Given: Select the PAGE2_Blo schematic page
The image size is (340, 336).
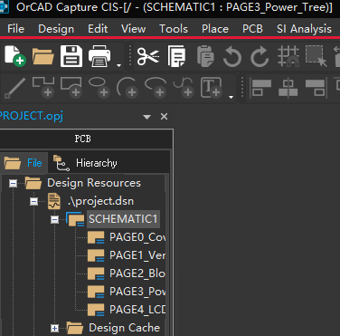Looking at the screenshot, I should click(137, 274).
